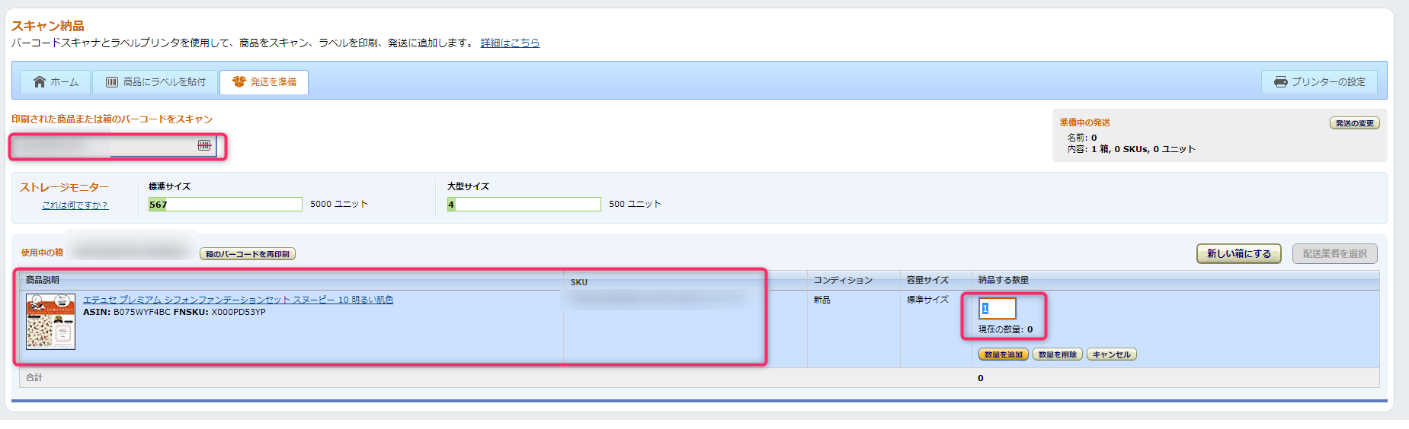The width and height of the screenshot is (1409, 429).
Task: Open the エテュセ foundation set product link
Action: (x=238, y=300)
